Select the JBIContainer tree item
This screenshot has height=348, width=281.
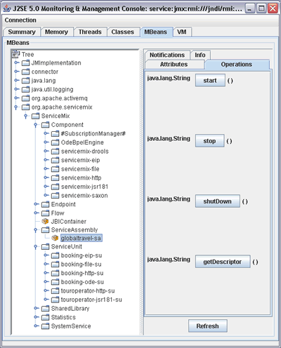tap(69, 221)
